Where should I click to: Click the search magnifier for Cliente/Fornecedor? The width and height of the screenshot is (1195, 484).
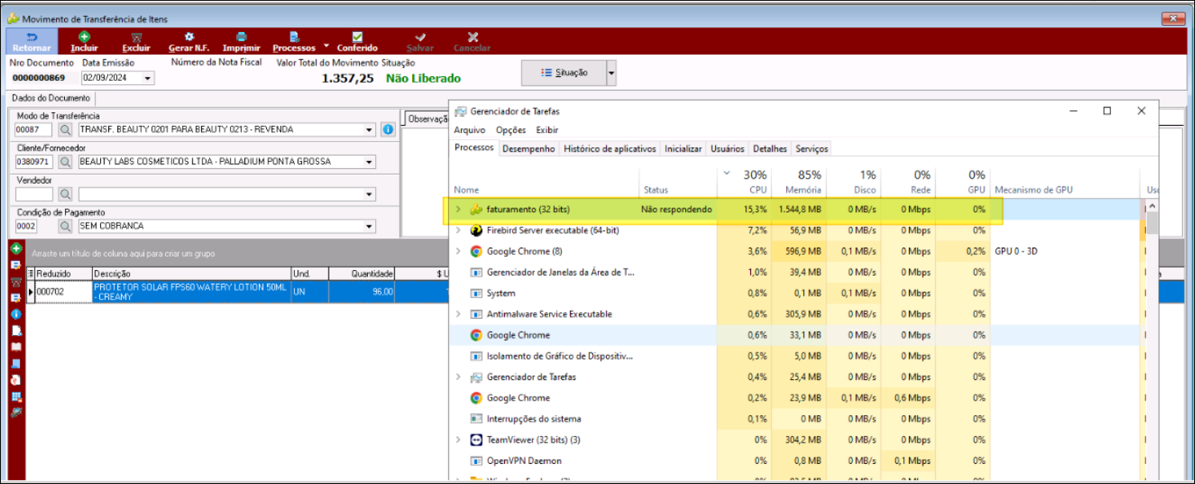click(x=65, y=162)
